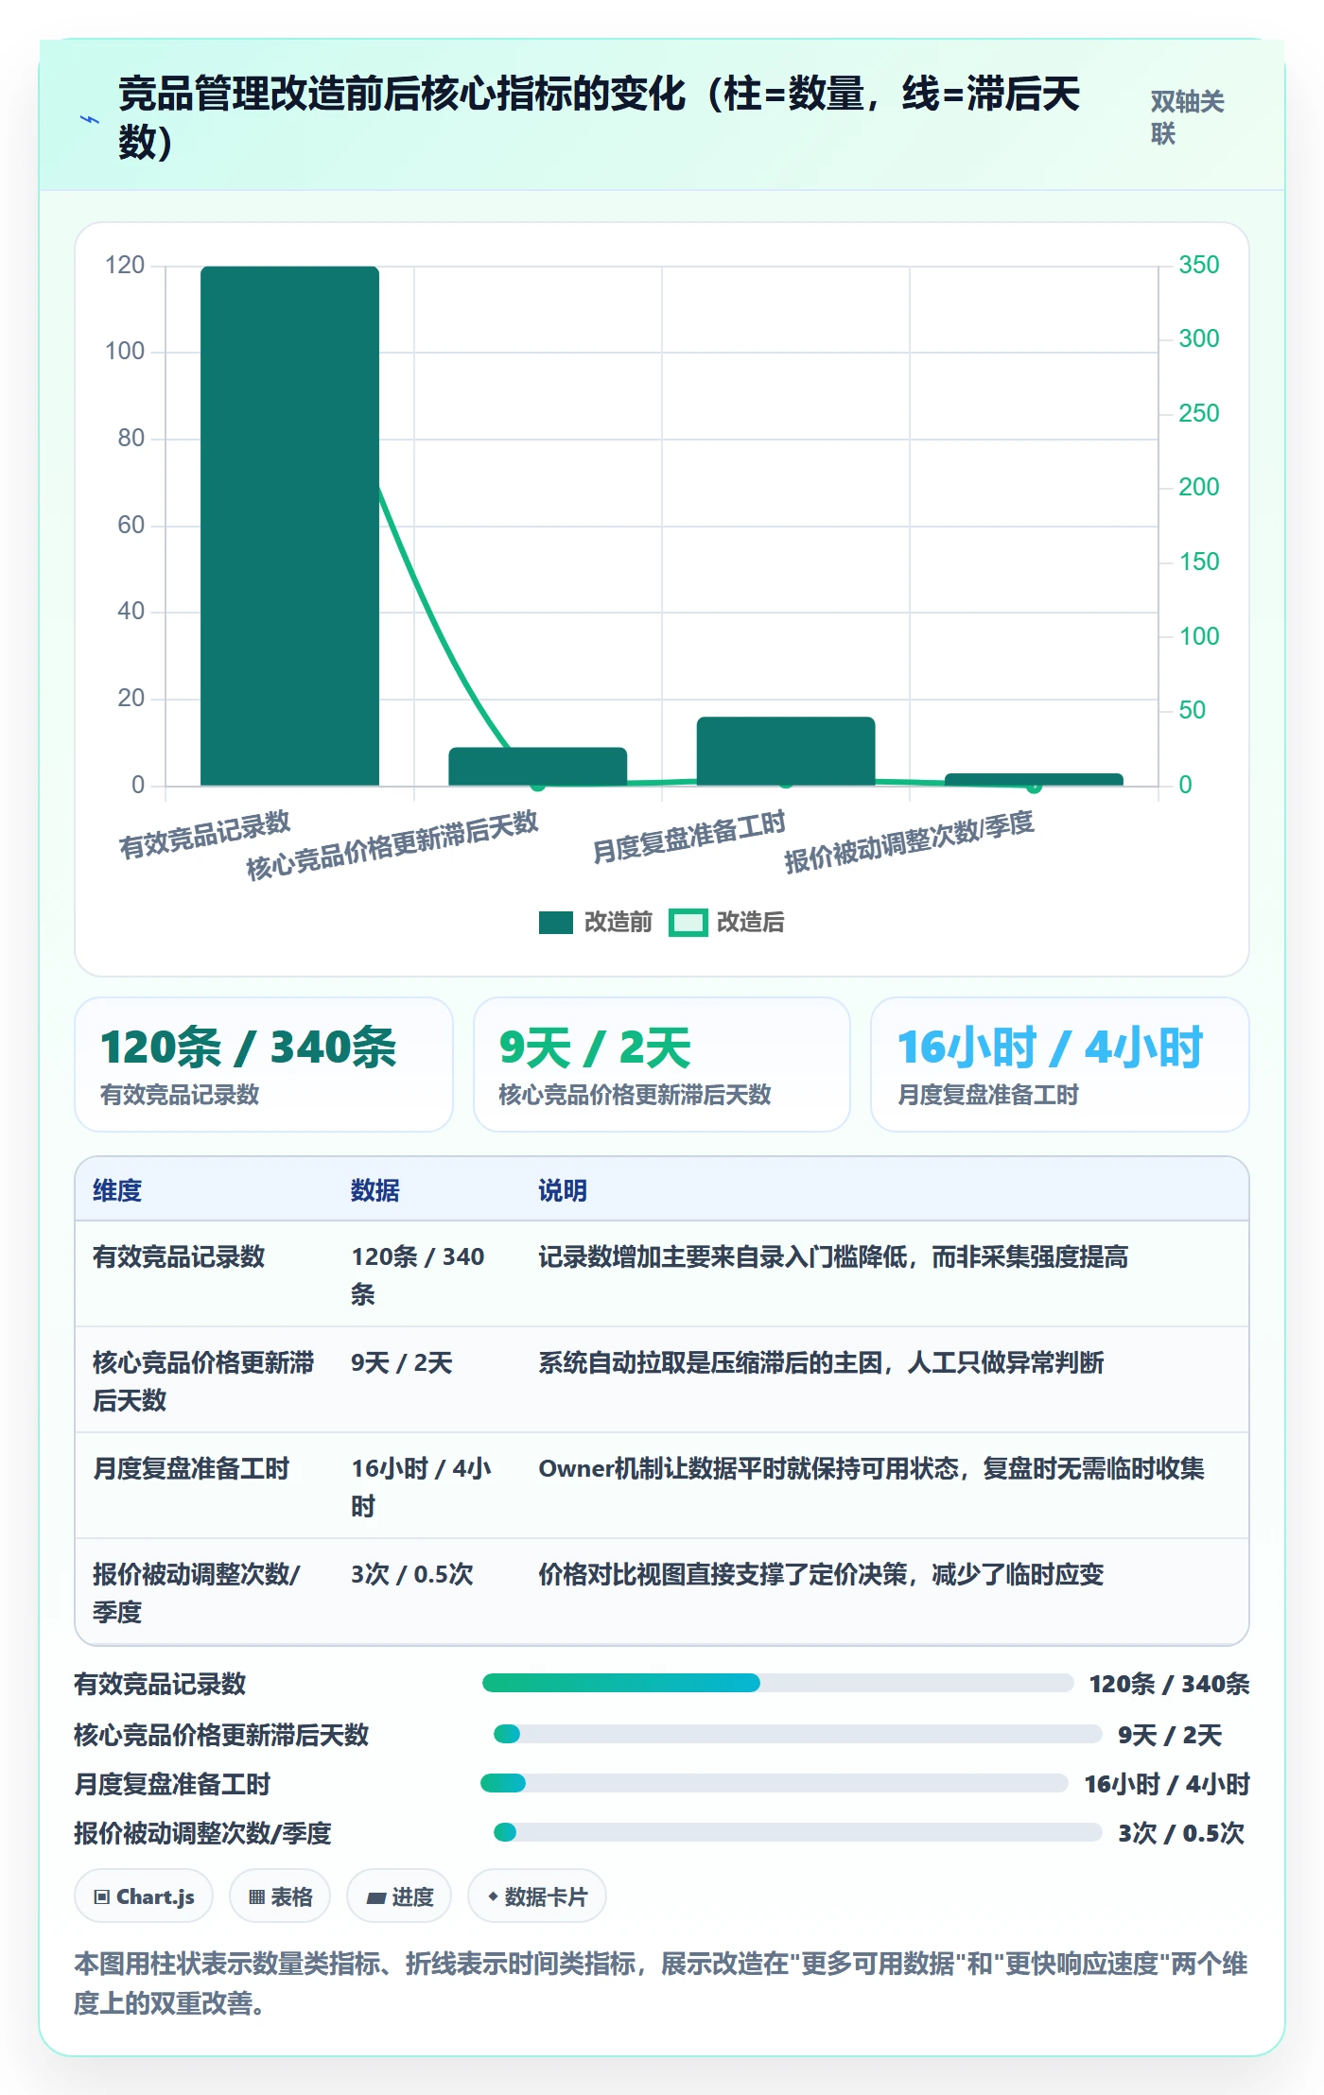Screen dimensions: 1324x2095
Task: Select the 120条 / 340条 data card
Action: 264,1065
